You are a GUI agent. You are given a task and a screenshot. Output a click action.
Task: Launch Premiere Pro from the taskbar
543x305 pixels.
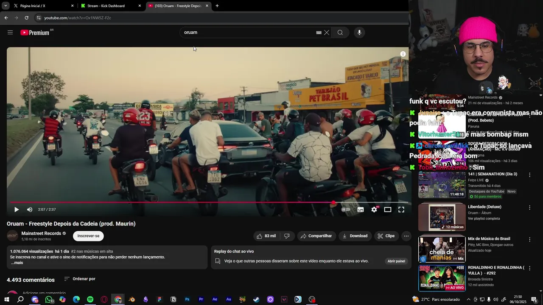tap(201, 299)
